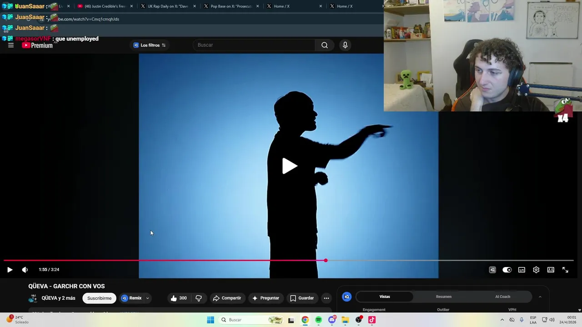Seek to the unplayed part of the progress bar
The width and height of the screenshot is (582, 327).
click(x=450, y=260)
